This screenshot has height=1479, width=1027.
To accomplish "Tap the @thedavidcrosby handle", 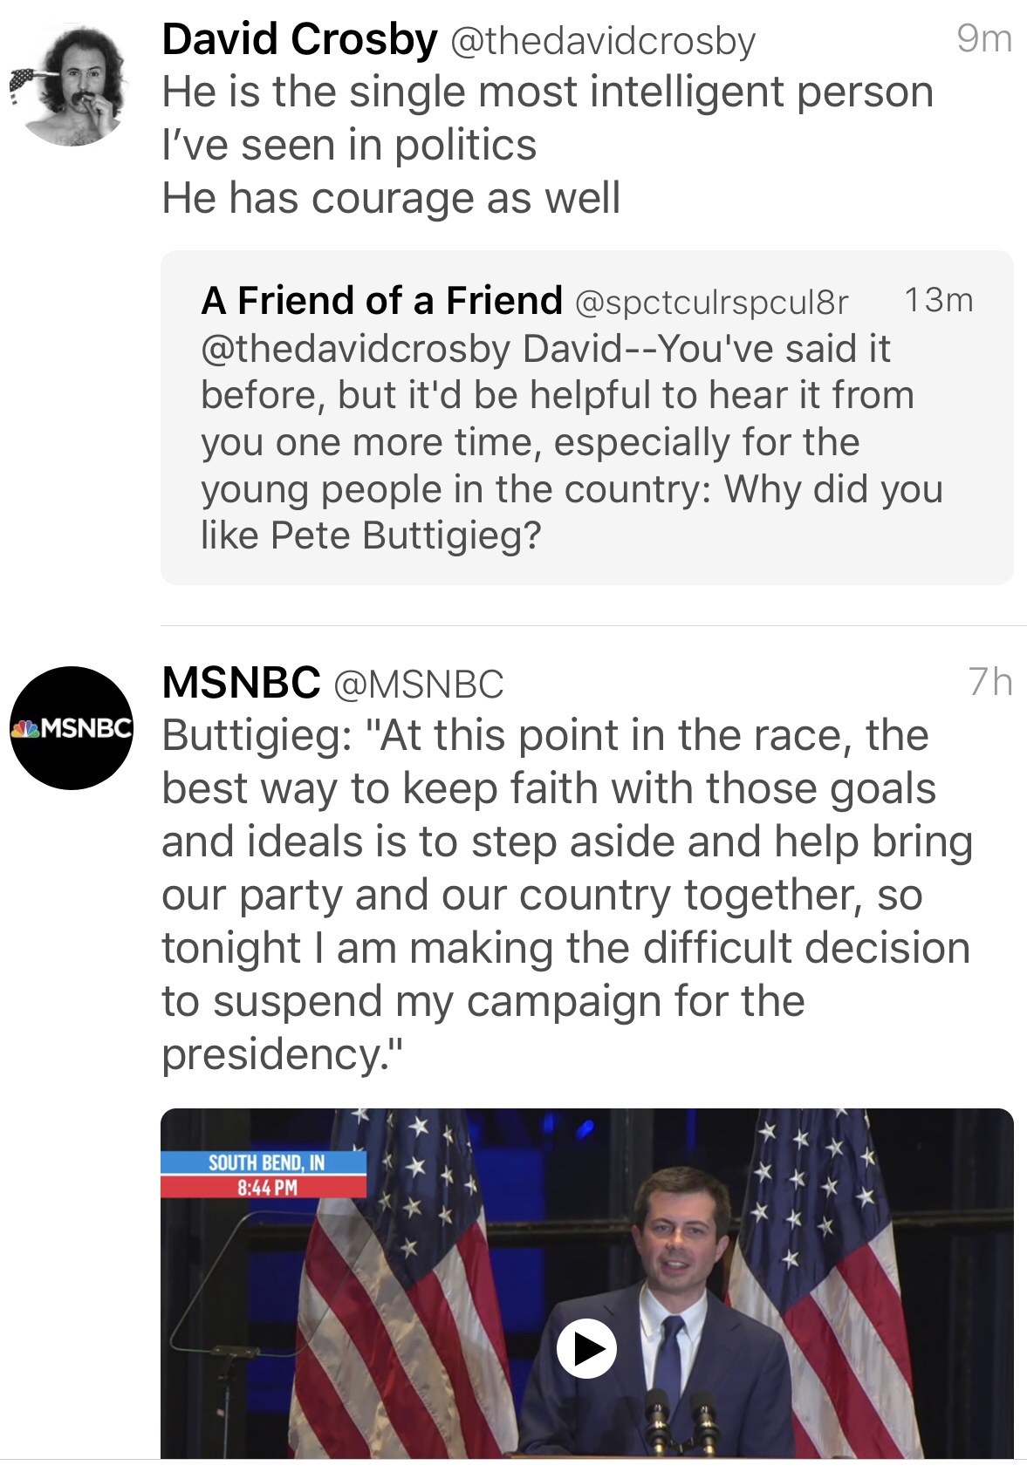I will pos(603,42).
